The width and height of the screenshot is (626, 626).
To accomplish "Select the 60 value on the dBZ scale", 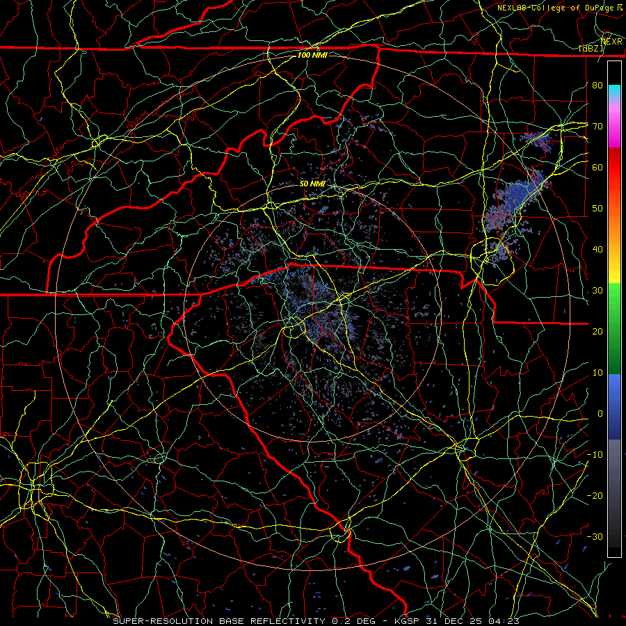I will coord(597,167).
